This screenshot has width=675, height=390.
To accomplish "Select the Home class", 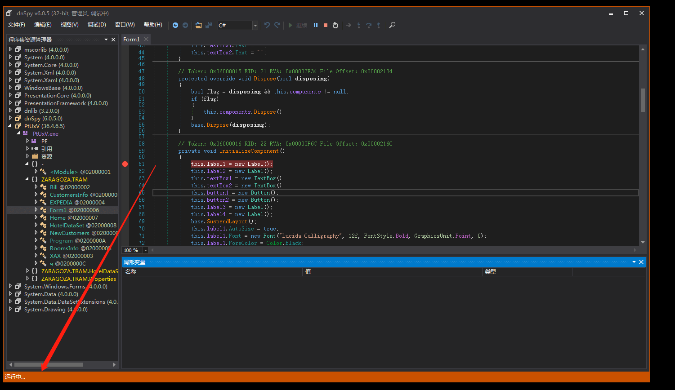I will point(74,217).
